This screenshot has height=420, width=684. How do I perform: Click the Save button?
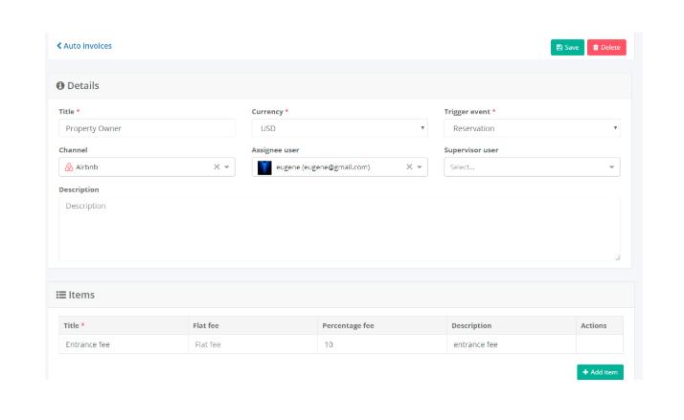click(x=567, y=48)
